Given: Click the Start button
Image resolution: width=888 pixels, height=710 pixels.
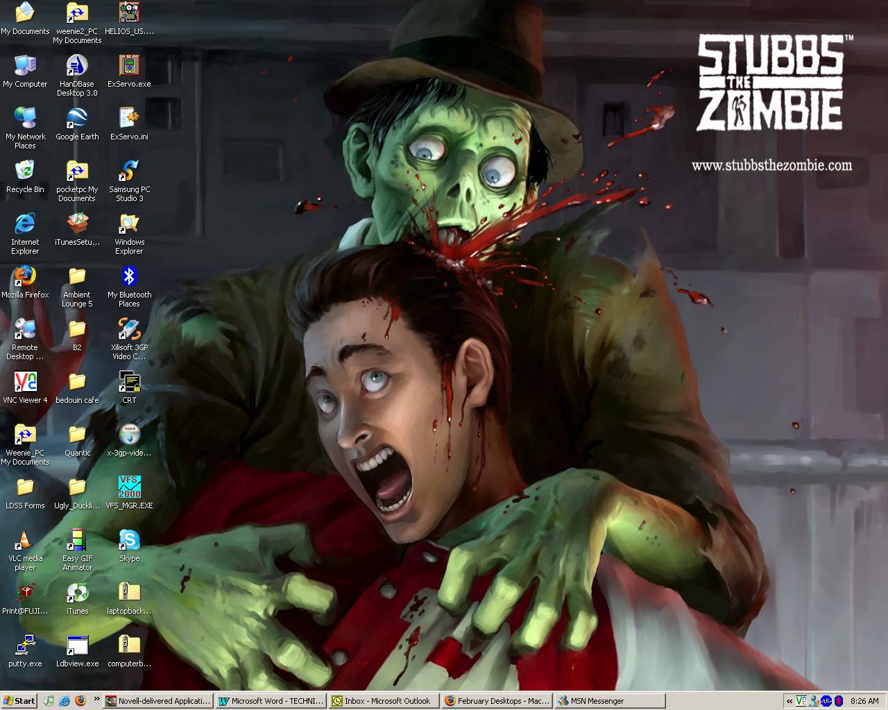Looking at the screenshot, I should click(x=19, y=700).
